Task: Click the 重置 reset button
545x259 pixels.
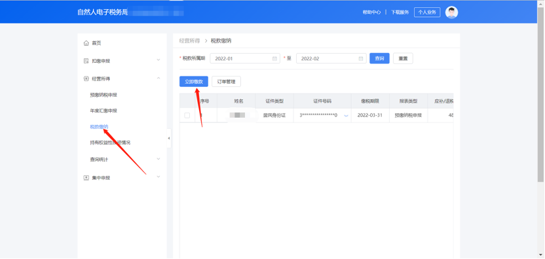Action: point(404,58)
